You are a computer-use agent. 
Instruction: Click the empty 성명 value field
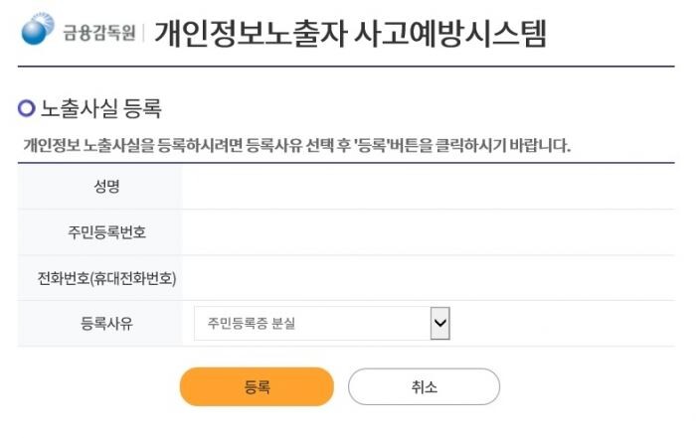coord(428,186)
